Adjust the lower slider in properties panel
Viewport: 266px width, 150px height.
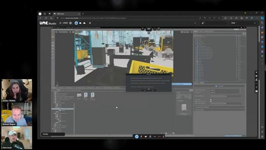point(226,103)
